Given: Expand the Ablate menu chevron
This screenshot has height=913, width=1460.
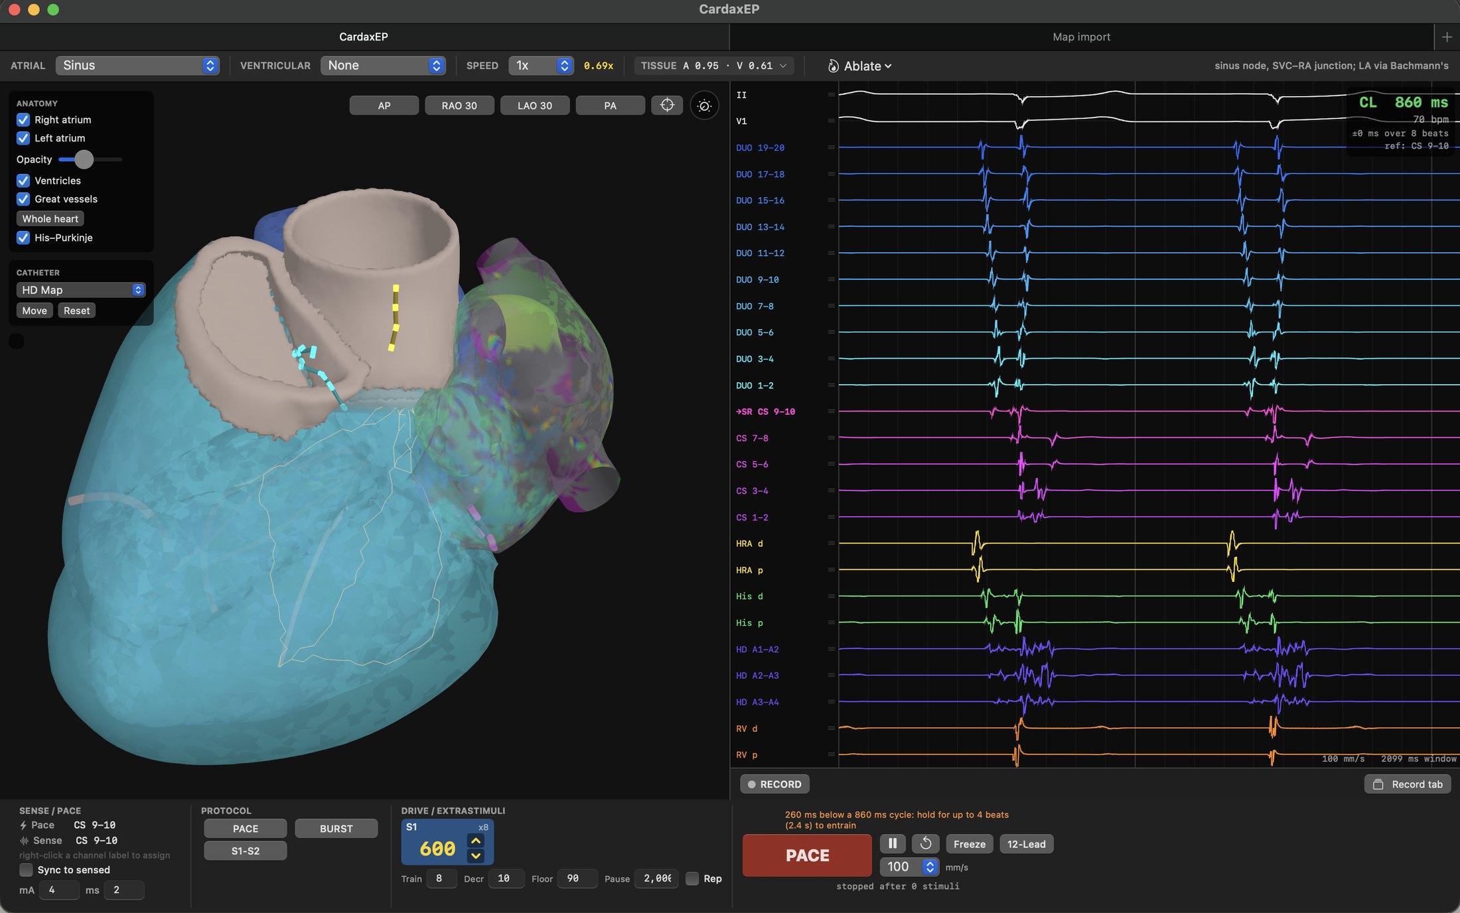Looking at the screenshot, I should click(x=888, y=66).
